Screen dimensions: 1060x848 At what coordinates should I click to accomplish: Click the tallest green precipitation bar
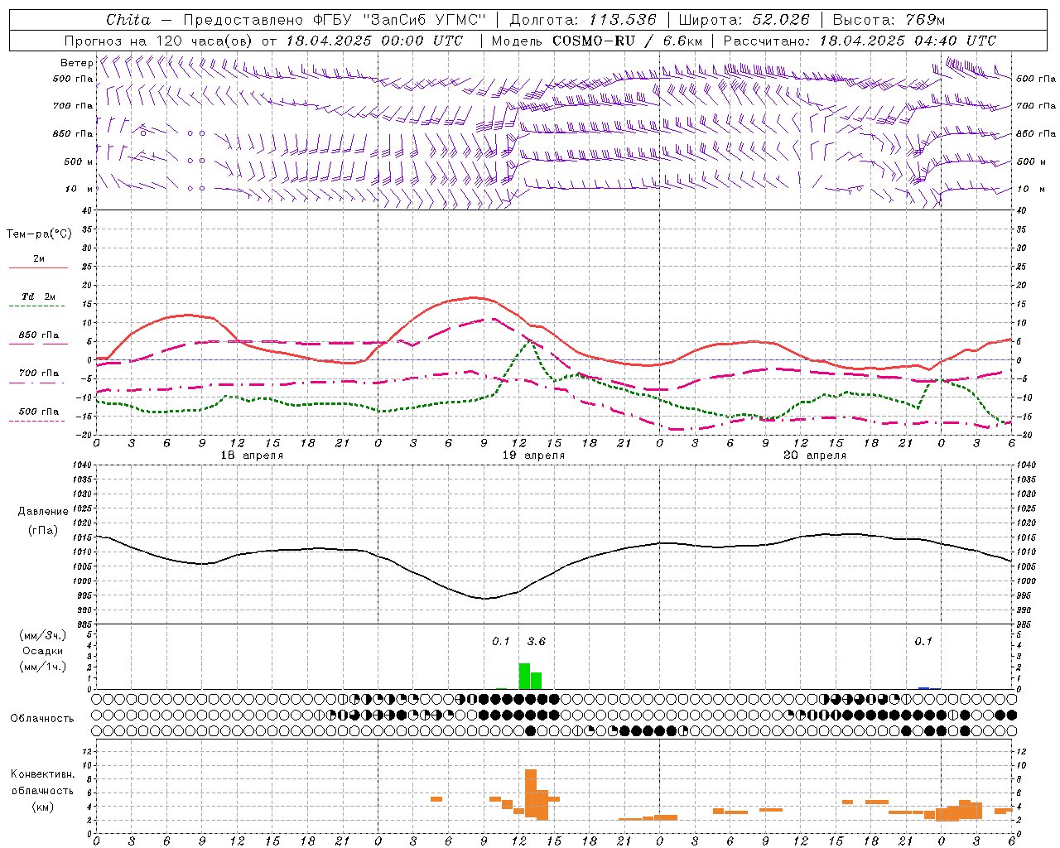tap(524, 676)
